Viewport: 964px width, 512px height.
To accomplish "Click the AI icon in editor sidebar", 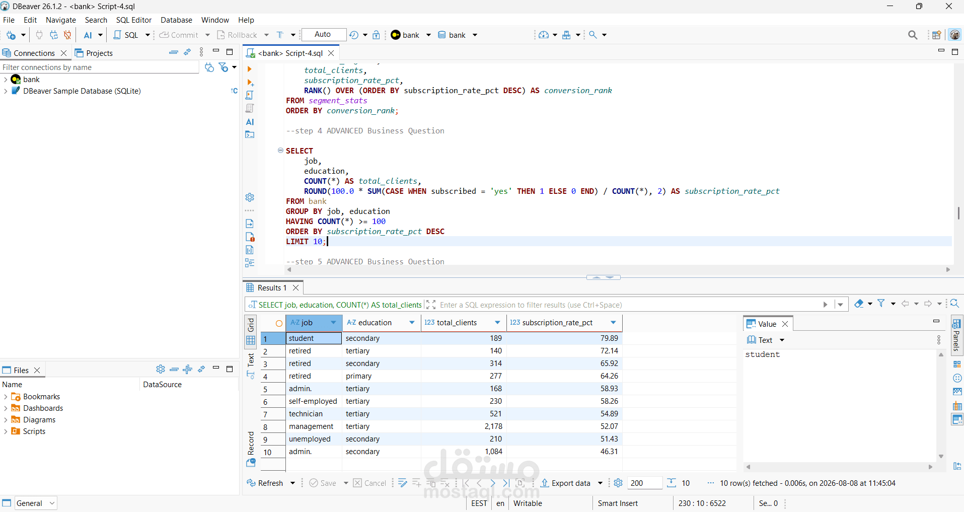I will pos(250,122).
